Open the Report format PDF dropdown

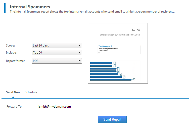pyautogui.click(x=57, y=61)
